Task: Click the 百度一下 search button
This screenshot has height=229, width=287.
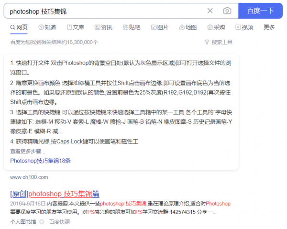Action: pos(260,11)
